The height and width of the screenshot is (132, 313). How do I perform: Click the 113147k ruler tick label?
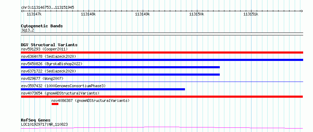click(x=34, y=14)
